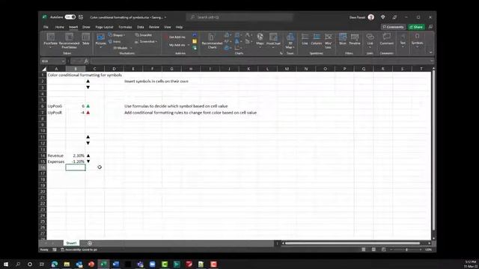Click the Insert Function fx button
479x269 pixels.
(x=86, y=61)
